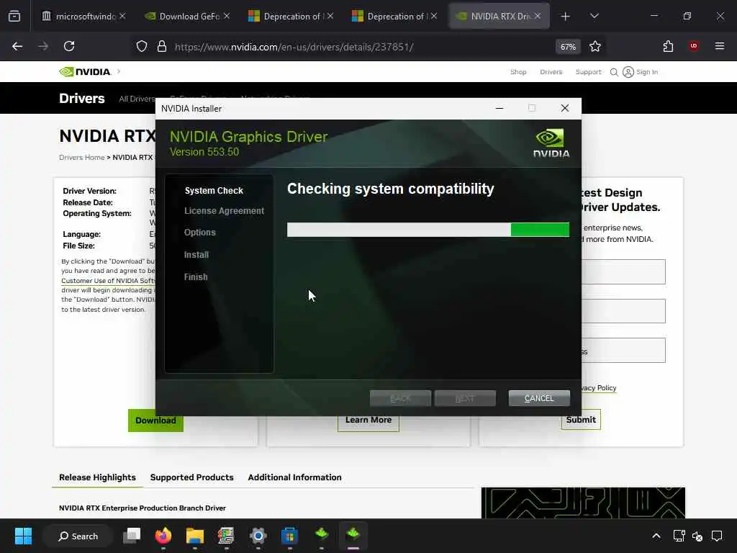Click the muted volume tray icon

tap(697, 536)
